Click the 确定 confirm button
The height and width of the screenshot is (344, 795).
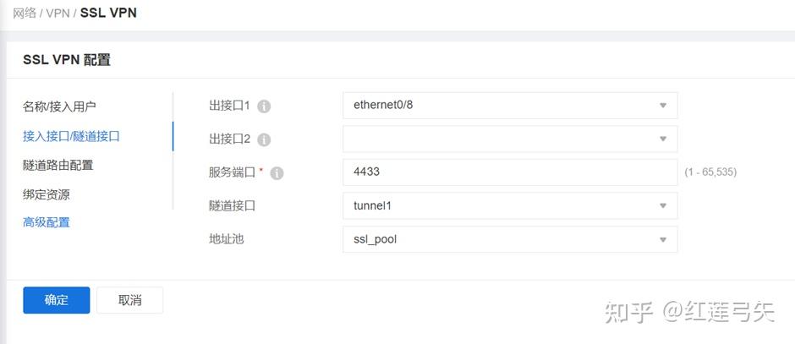click(x=56, y=300)
